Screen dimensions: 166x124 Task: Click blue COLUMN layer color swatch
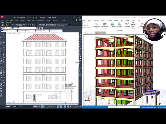[x=13, y=28]
